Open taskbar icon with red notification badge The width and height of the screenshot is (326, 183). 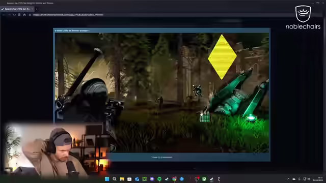click(197, 179)
